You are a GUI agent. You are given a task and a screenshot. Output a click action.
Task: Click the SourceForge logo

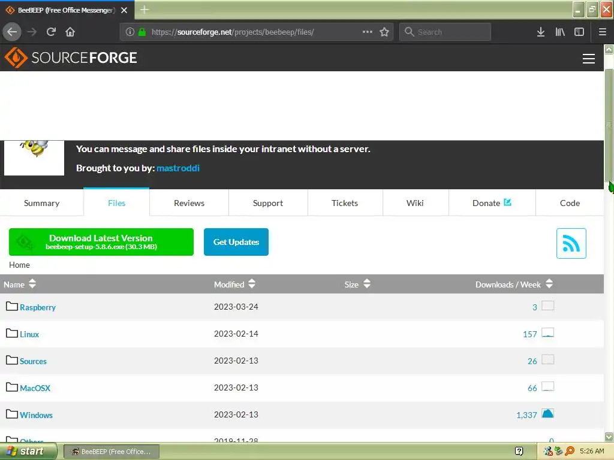point(71,57)
